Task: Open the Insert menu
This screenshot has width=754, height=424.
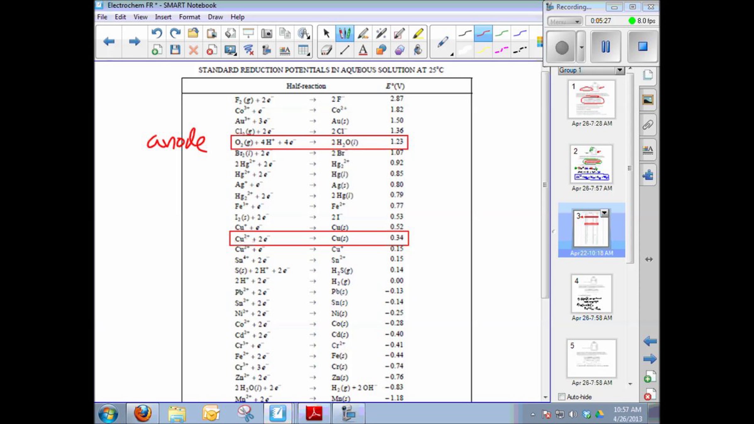Action: tap(163, 17)
